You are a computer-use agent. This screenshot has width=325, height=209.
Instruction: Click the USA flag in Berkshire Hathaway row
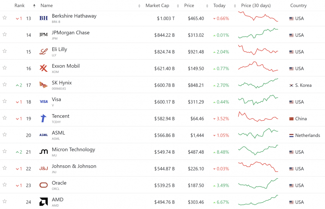291,19
